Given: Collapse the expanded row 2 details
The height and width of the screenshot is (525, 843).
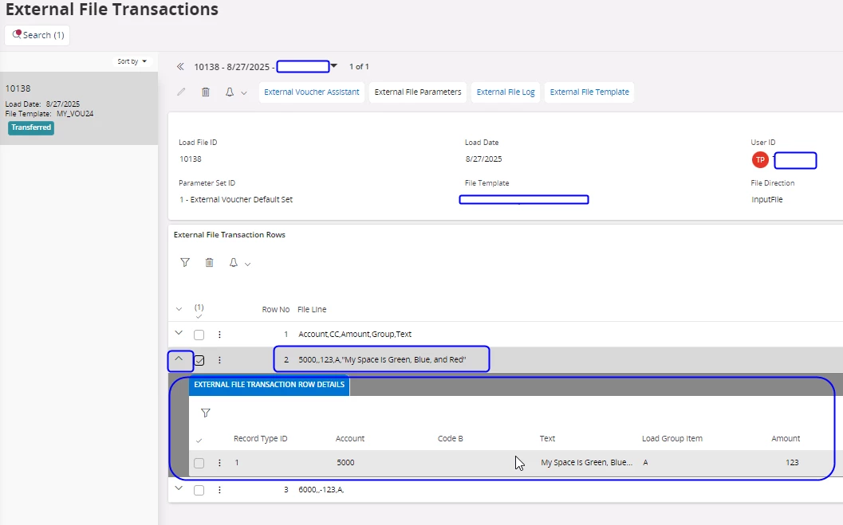Looking at the screenshot, I should pos(179,359).
